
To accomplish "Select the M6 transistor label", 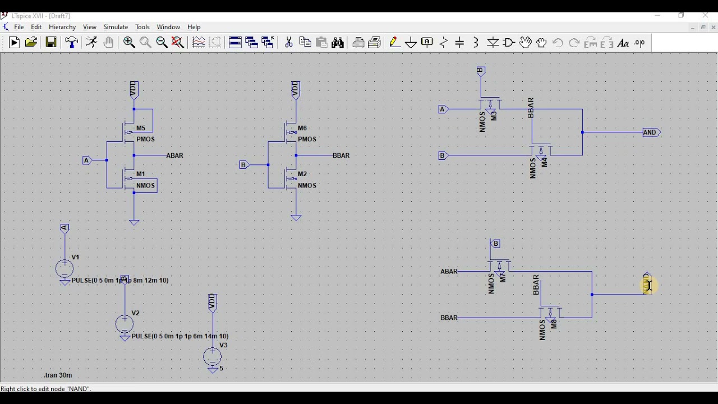I will tap(303, 128).
